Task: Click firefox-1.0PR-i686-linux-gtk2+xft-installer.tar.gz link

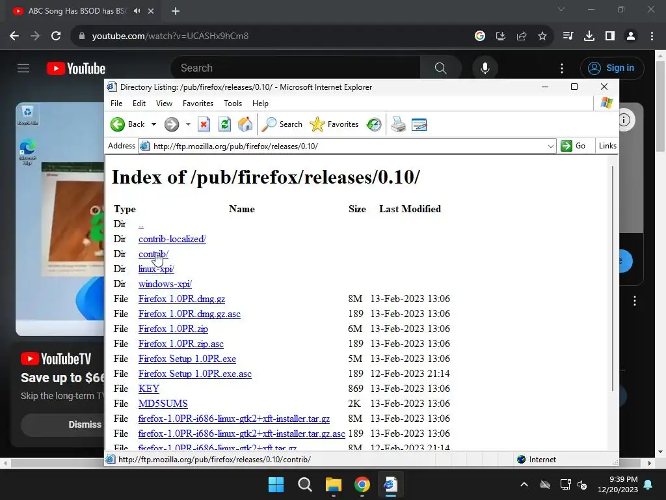Action: pos(234,419)
